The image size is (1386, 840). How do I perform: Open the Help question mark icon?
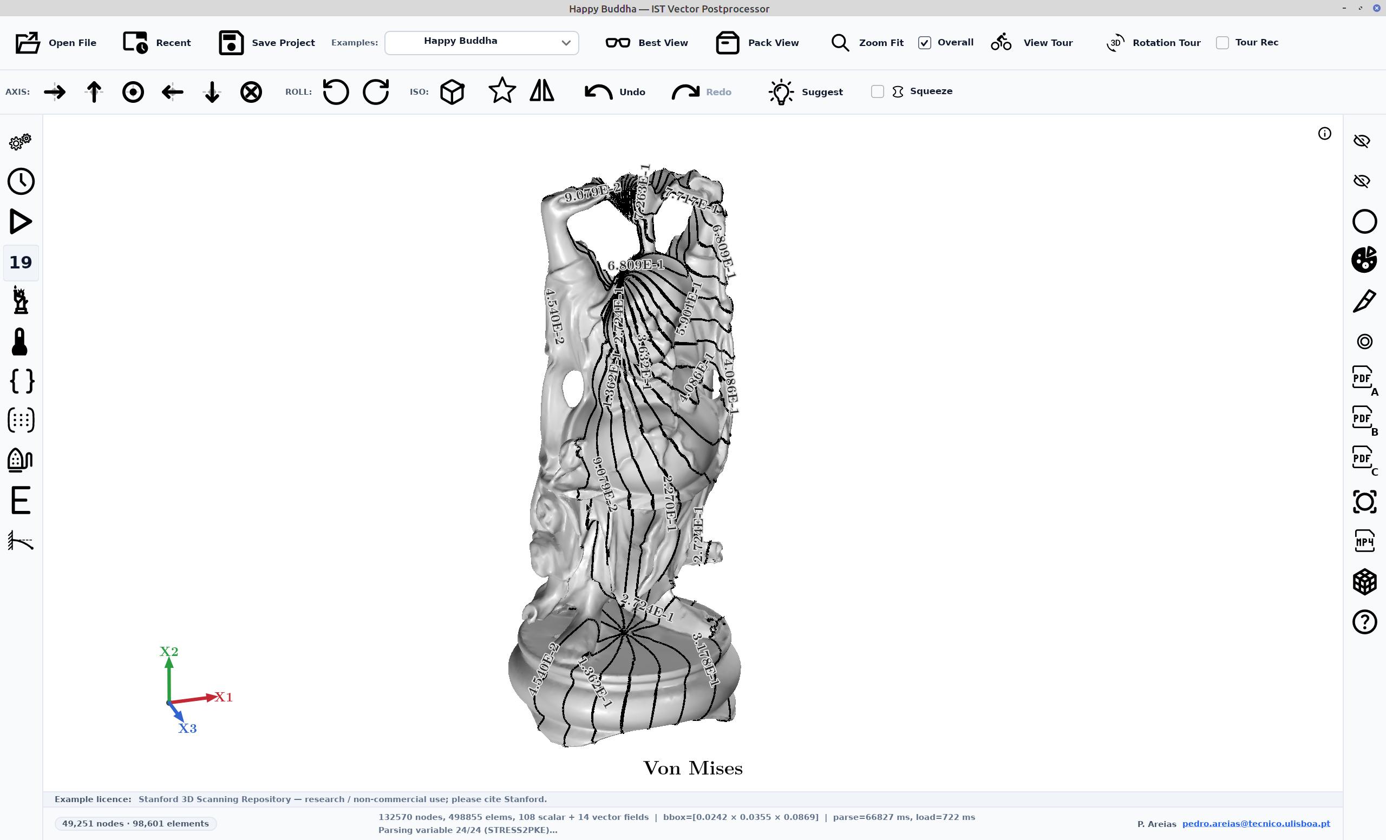[x=1364, y=622]
